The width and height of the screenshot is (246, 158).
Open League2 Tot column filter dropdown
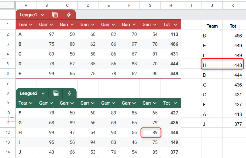(175, 103)
